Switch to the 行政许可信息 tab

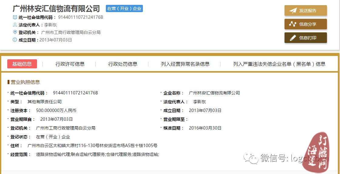pos(70,64)
